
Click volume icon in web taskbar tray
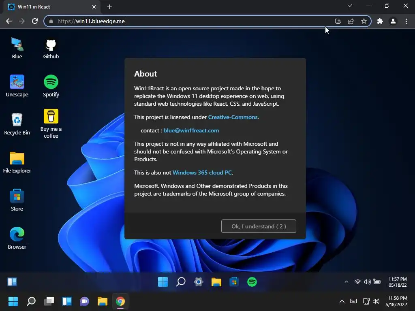coord(367,282)
